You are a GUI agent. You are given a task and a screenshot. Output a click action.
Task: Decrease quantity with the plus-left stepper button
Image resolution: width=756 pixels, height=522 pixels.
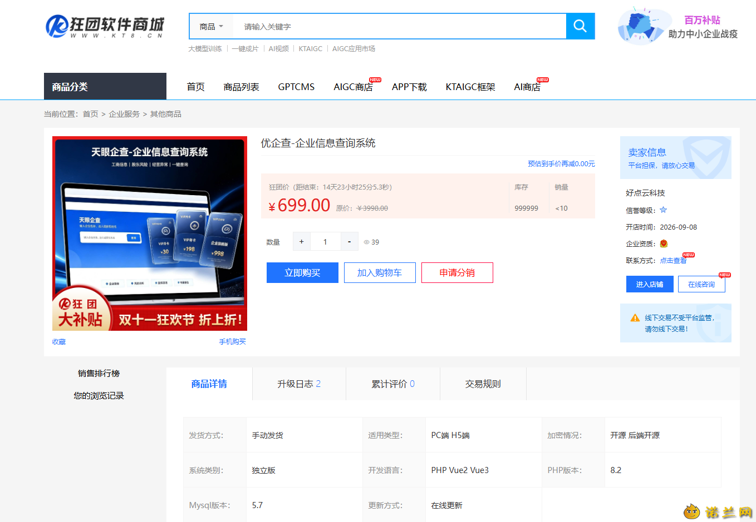[x=301, y=242]
